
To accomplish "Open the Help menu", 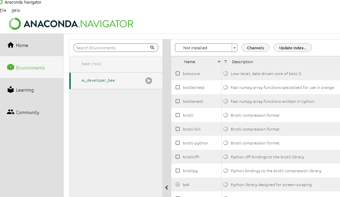I will 16,10.
